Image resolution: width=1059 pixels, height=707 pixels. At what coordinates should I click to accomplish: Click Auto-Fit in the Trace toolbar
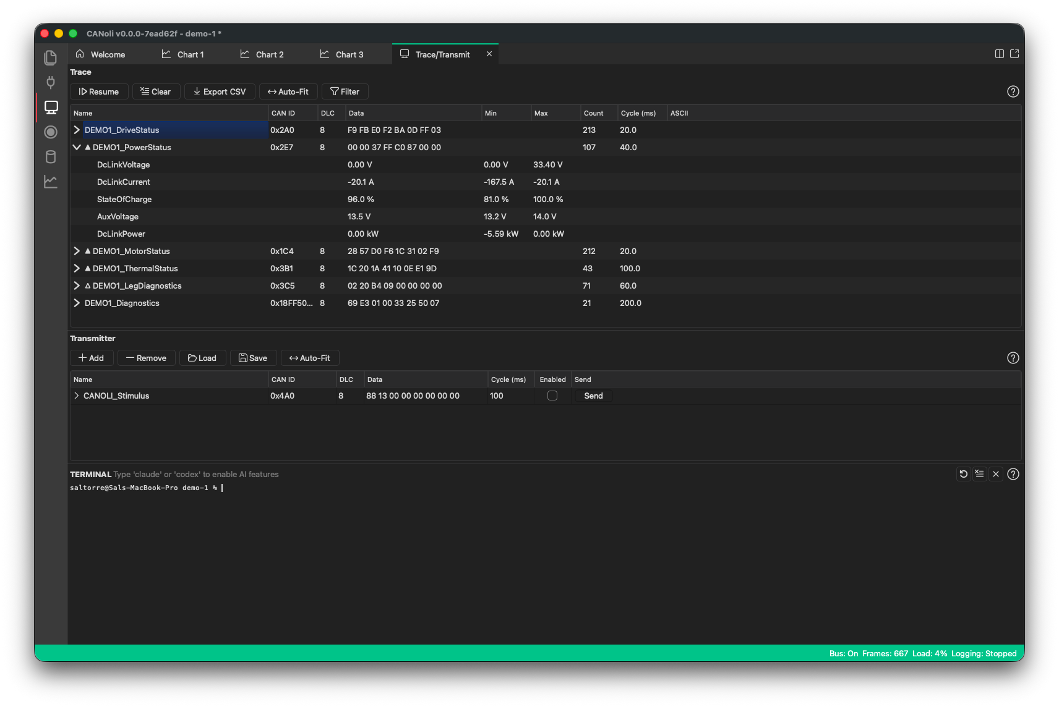point(288,91)
